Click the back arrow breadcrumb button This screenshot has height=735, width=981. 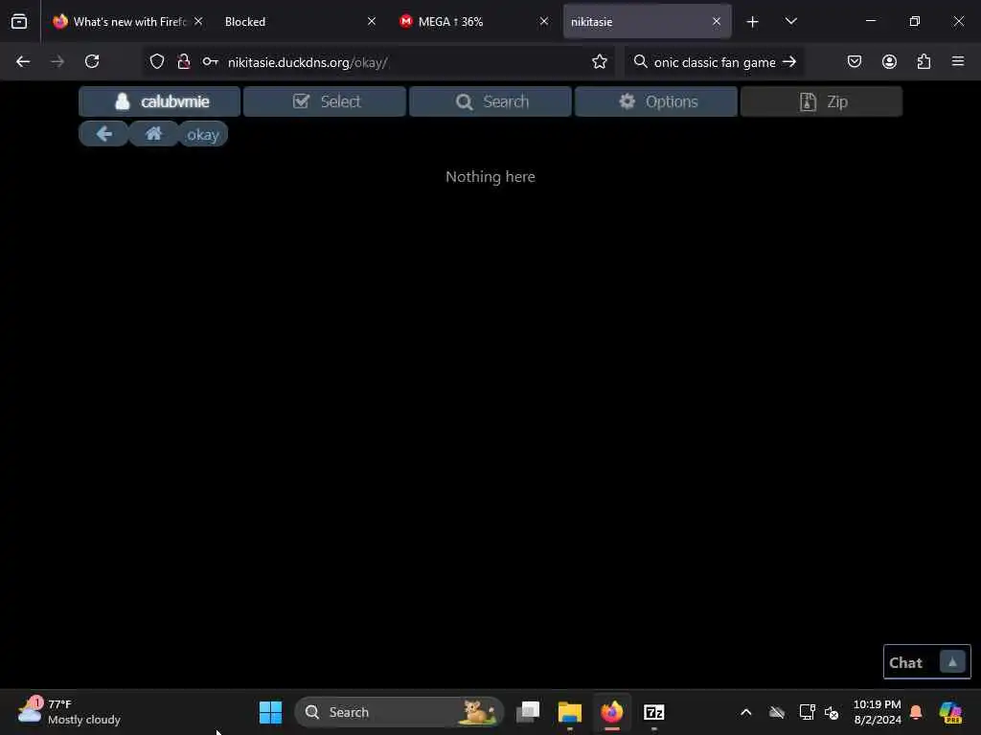[x=103, y=134]
